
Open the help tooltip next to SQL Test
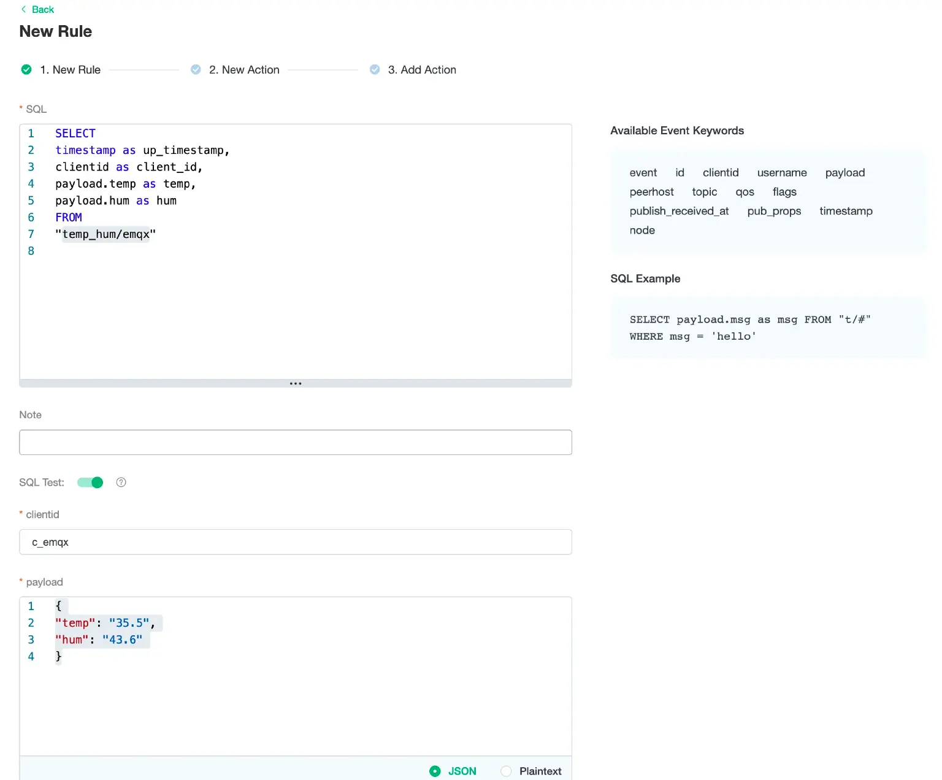pos(121,483)
